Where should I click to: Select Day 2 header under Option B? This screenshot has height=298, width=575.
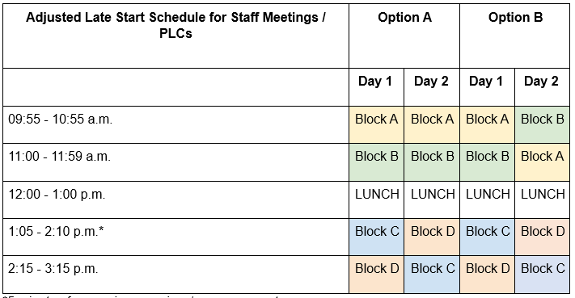(x=543, y=87)
